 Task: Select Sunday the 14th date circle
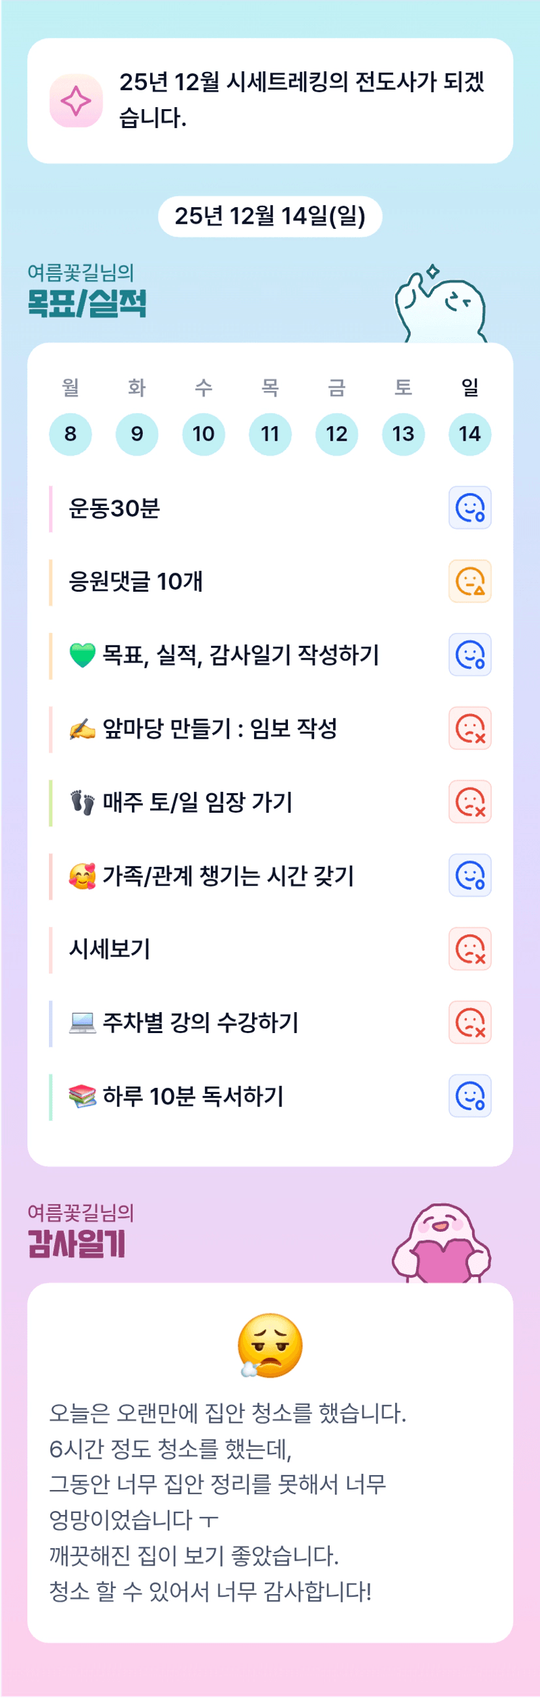coord(469,433)
